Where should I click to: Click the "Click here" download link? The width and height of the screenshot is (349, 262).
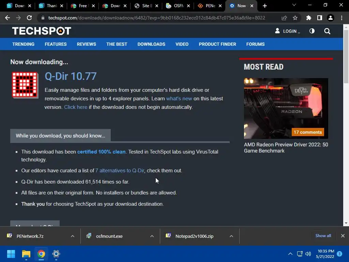[x=76, y=107]
